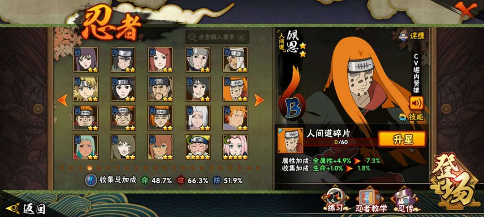This screenshot has height=217, width=484.
Task: Tap the blue exclamation info icon
Action: point(91,180)
